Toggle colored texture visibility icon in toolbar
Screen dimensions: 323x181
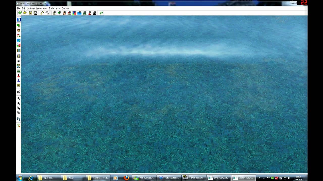74,13
